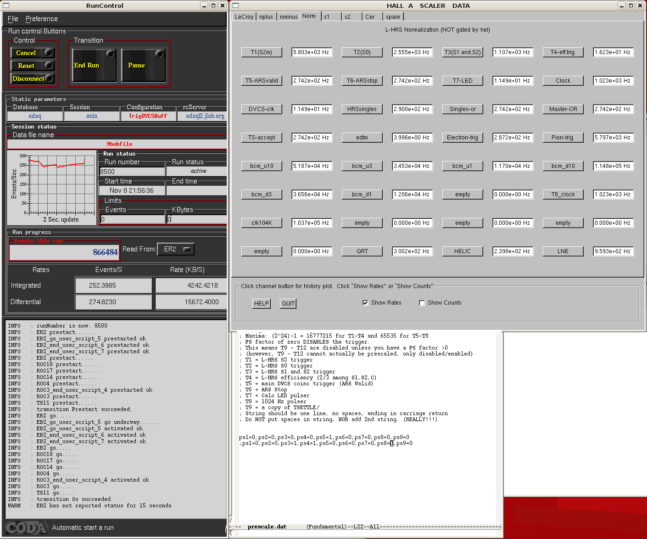Click the Events/Sec rate graph

[51, 187]
